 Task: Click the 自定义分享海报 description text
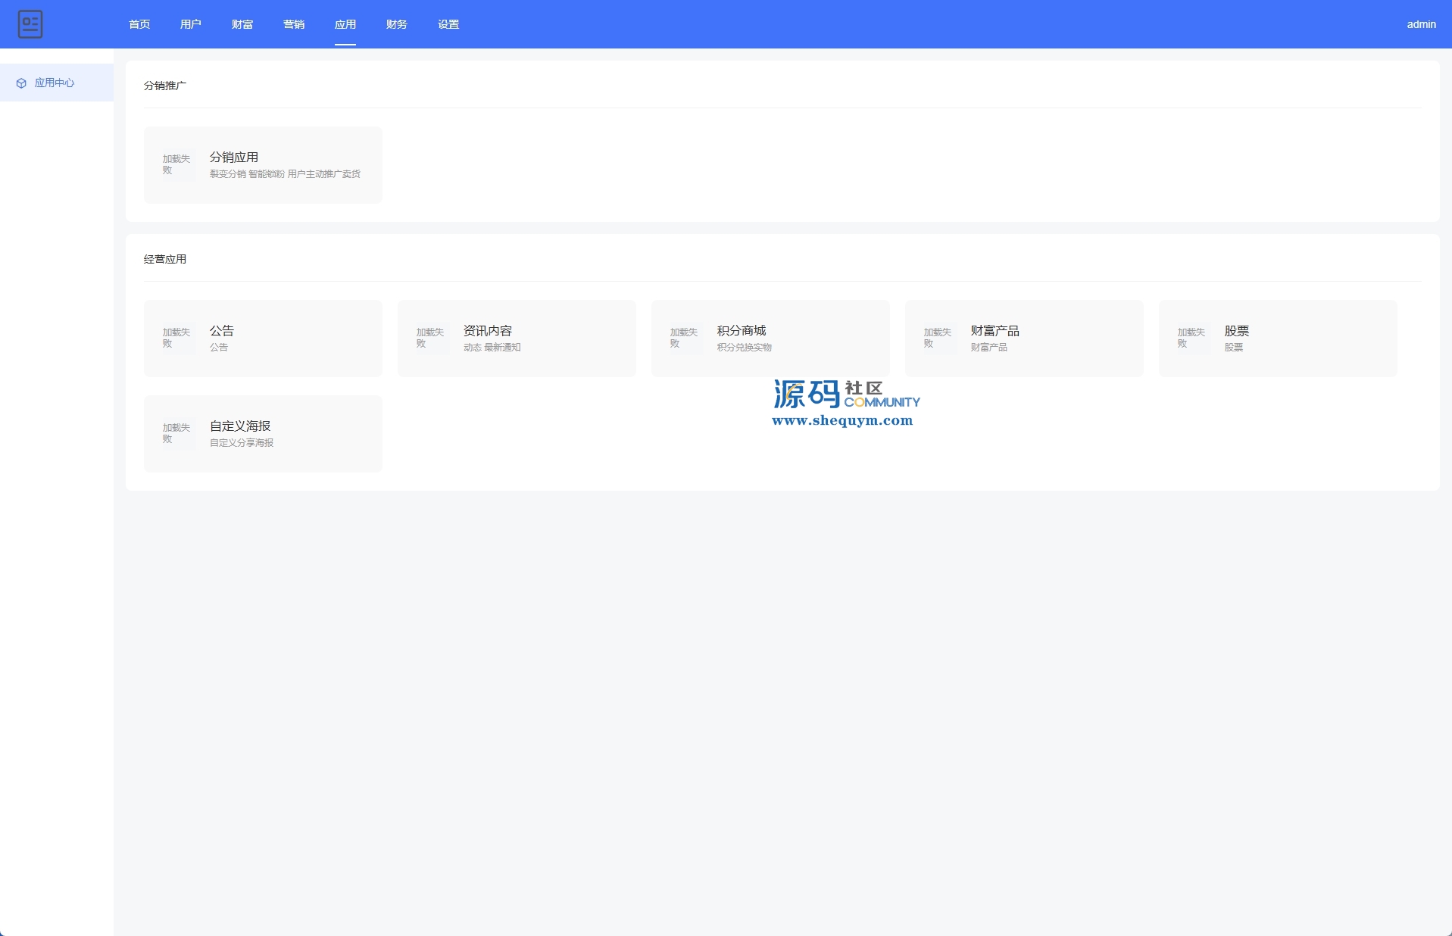click(242, 443)
